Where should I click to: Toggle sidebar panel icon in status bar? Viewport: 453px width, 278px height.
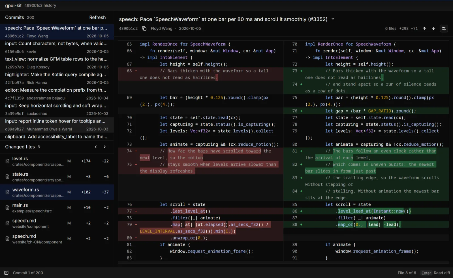pyautogui.click(x=6, y=273)
